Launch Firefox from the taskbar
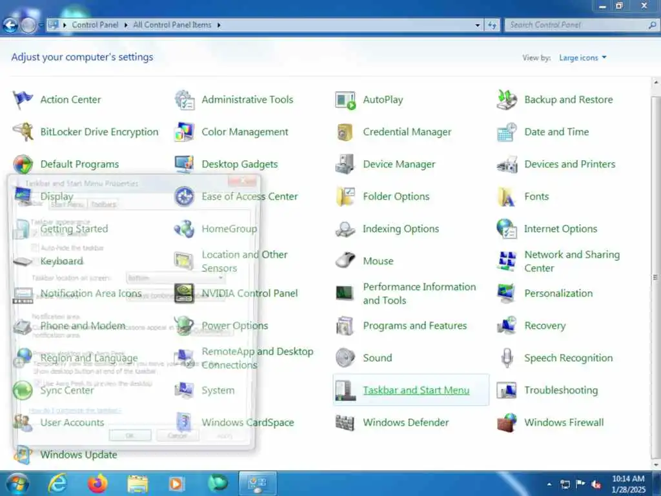Screen dimensions: 661x496 pos(97,483)
